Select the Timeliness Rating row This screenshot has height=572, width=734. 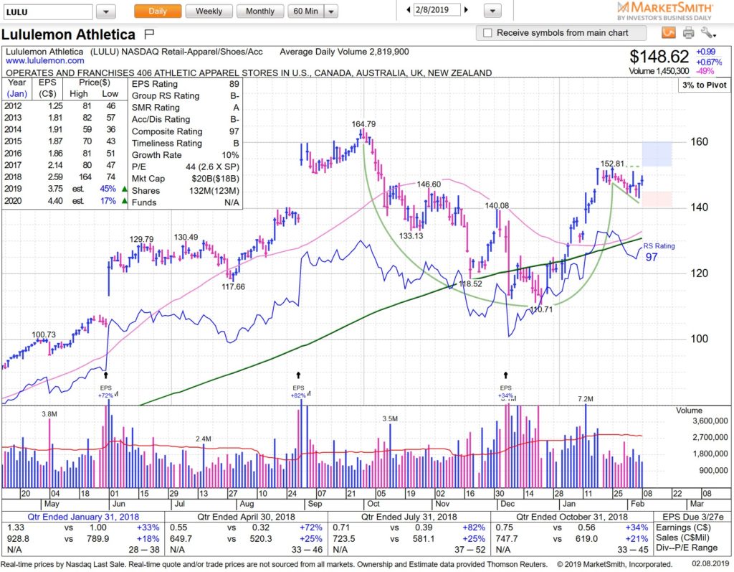[186, 143]
